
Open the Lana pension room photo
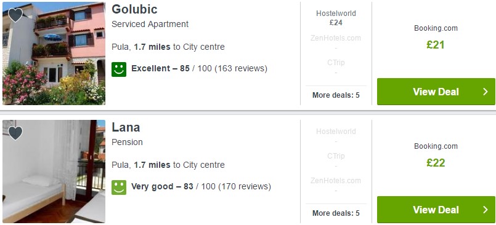tap(54, 172)
